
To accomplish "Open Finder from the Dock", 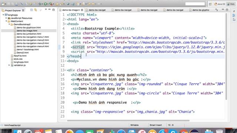I will click(17, 131).
